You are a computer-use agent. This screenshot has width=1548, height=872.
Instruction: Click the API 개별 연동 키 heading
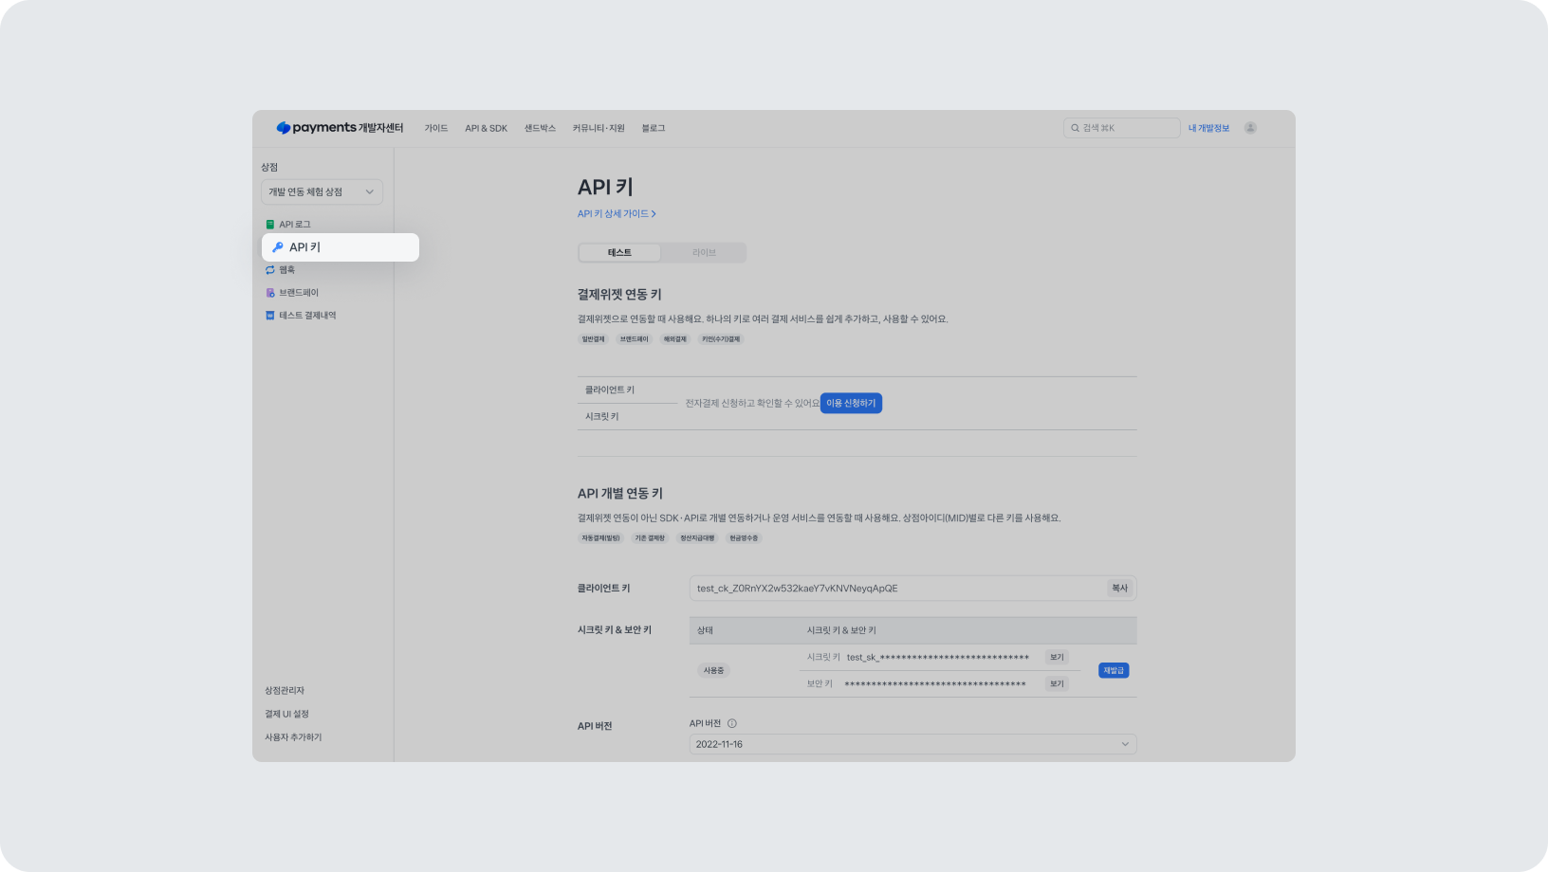coord(620,493)
